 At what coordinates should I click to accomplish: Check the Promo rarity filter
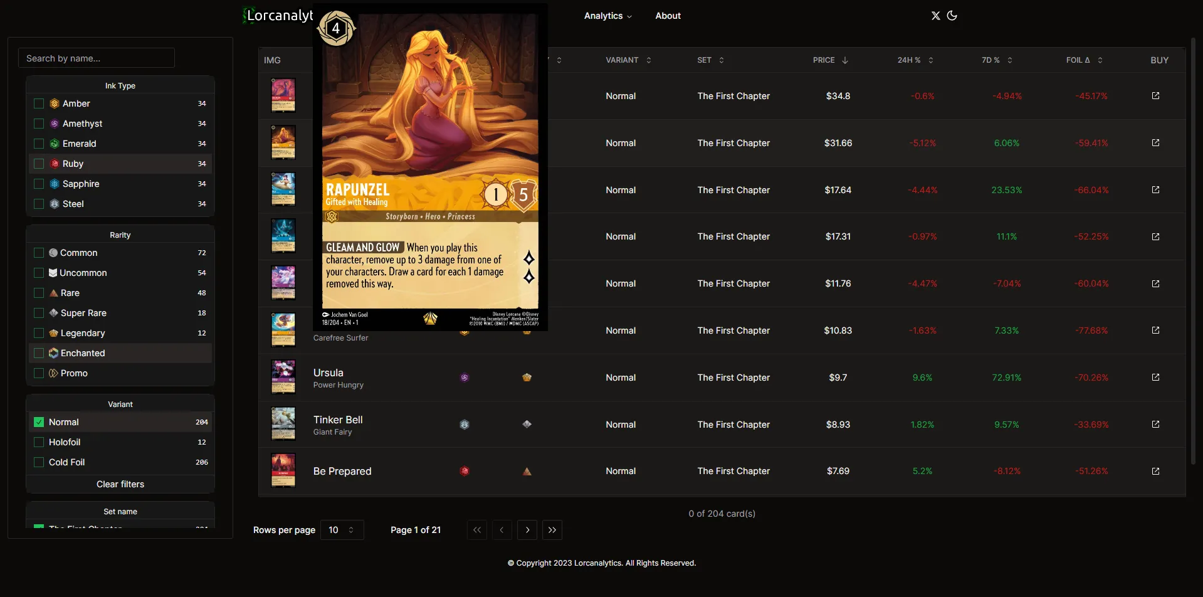(39, 373)
